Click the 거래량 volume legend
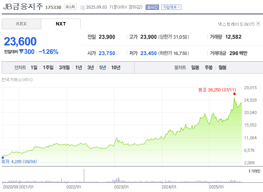The image size is (263, 192). click(x=254, y=171)
